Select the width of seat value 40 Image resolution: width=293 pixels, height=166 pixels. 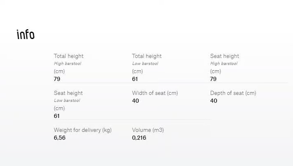point(136,101)
